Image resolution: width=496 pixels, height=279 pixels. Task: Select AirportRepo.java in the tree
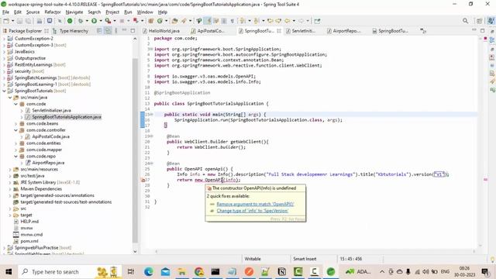point(48,163)
